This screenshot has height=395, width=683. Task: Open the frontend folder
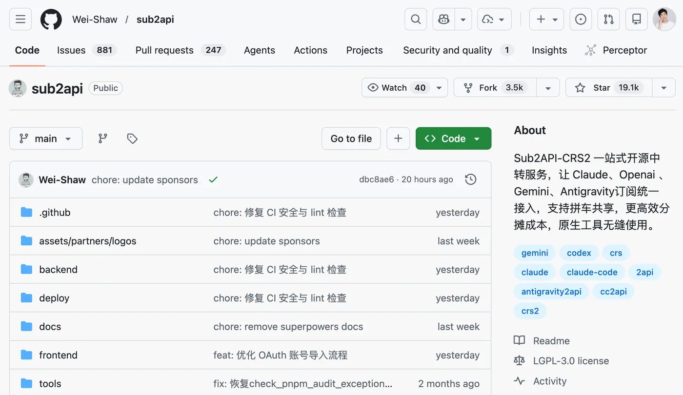click(x=58, y=355)
